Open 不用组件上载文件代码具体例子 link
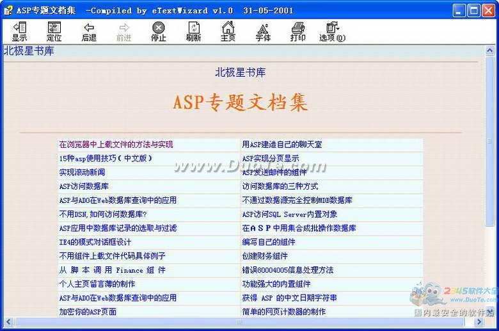 [113, 256]
